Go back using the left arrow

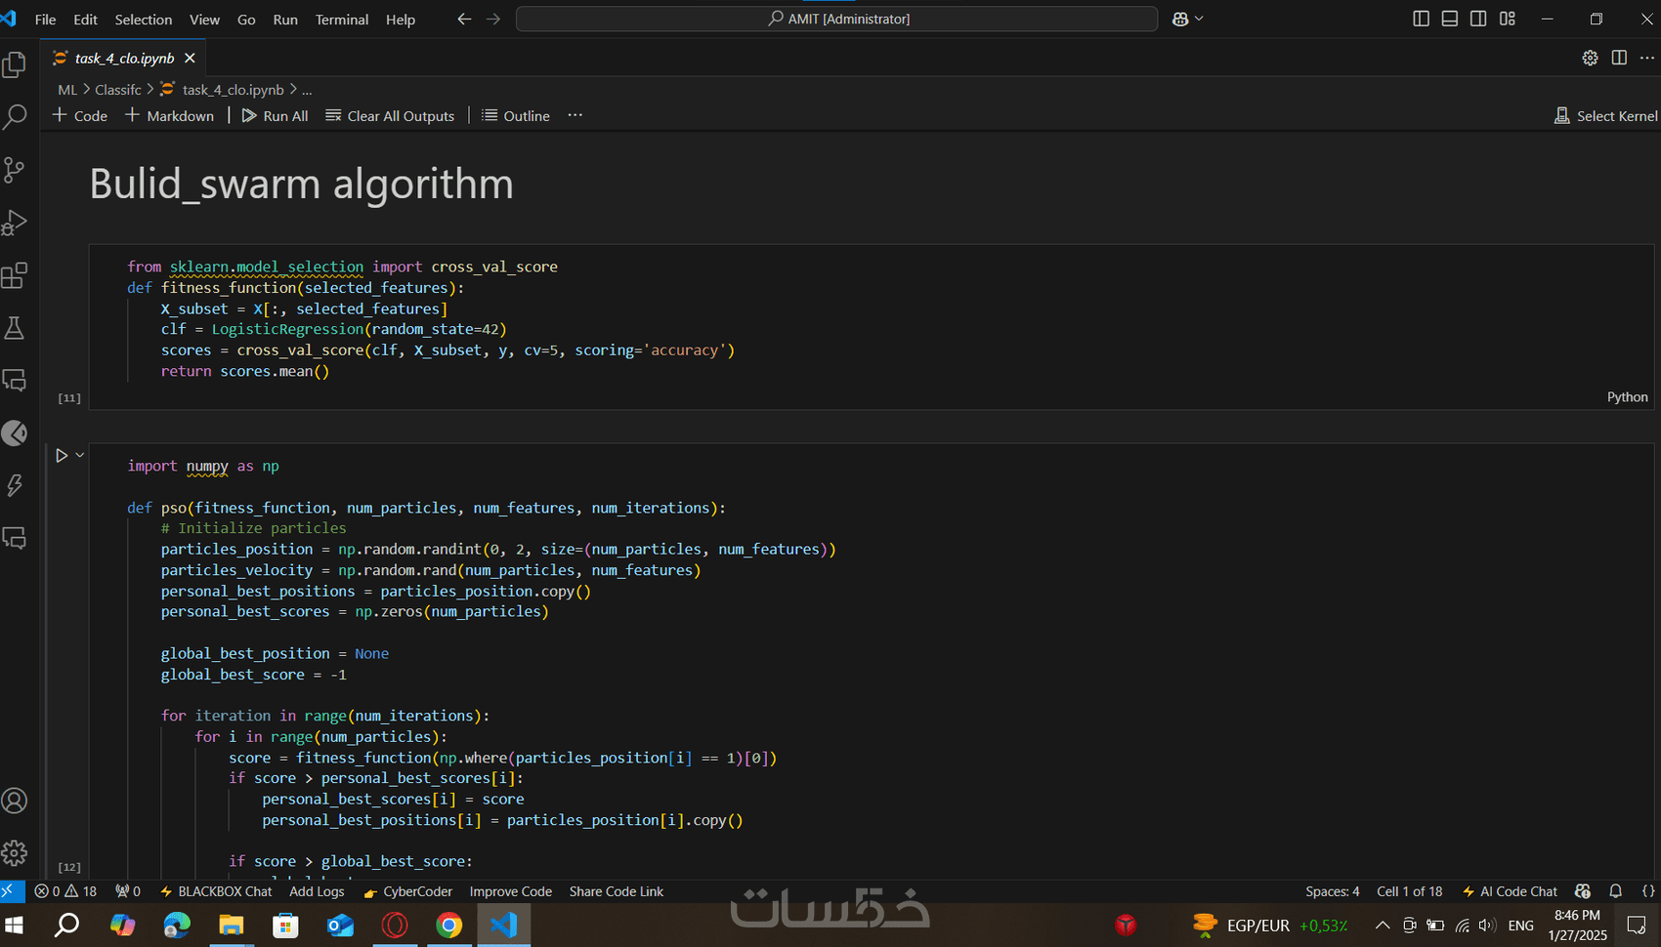click(x=464, y=19)
